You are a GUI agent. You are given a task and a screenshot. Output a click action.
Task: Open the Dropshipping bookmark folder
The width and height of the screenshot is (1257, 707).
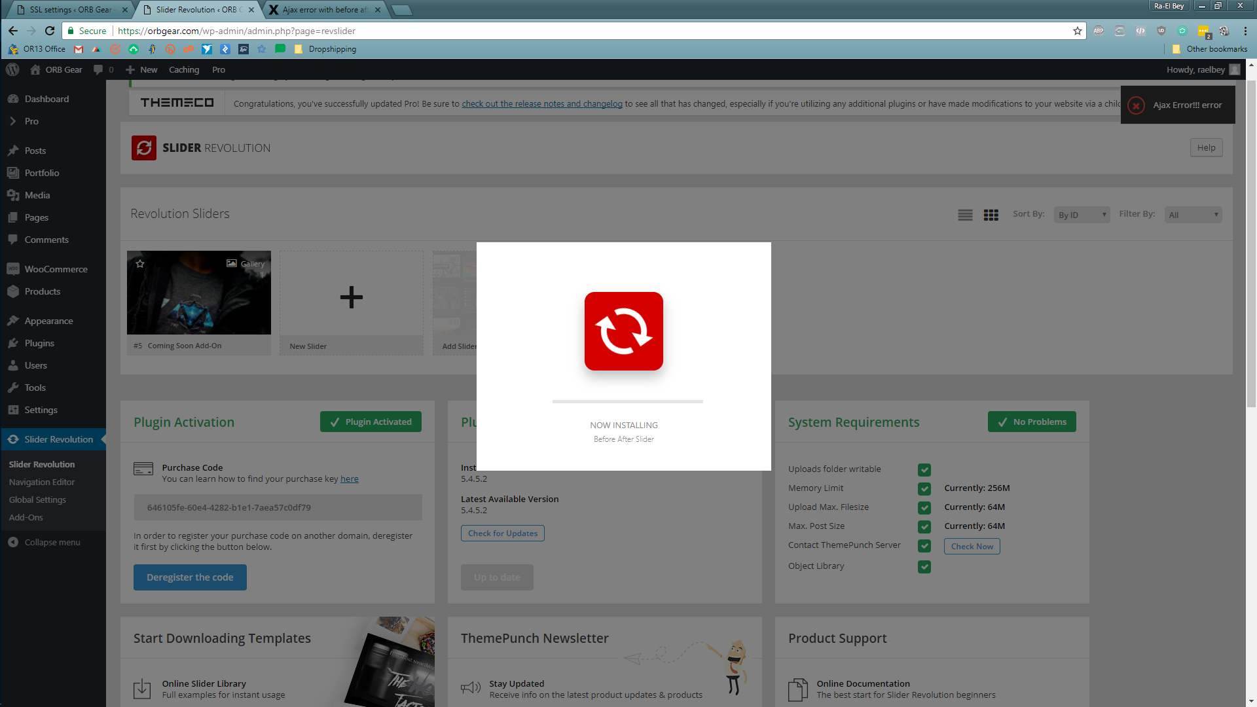pos(325,49)
